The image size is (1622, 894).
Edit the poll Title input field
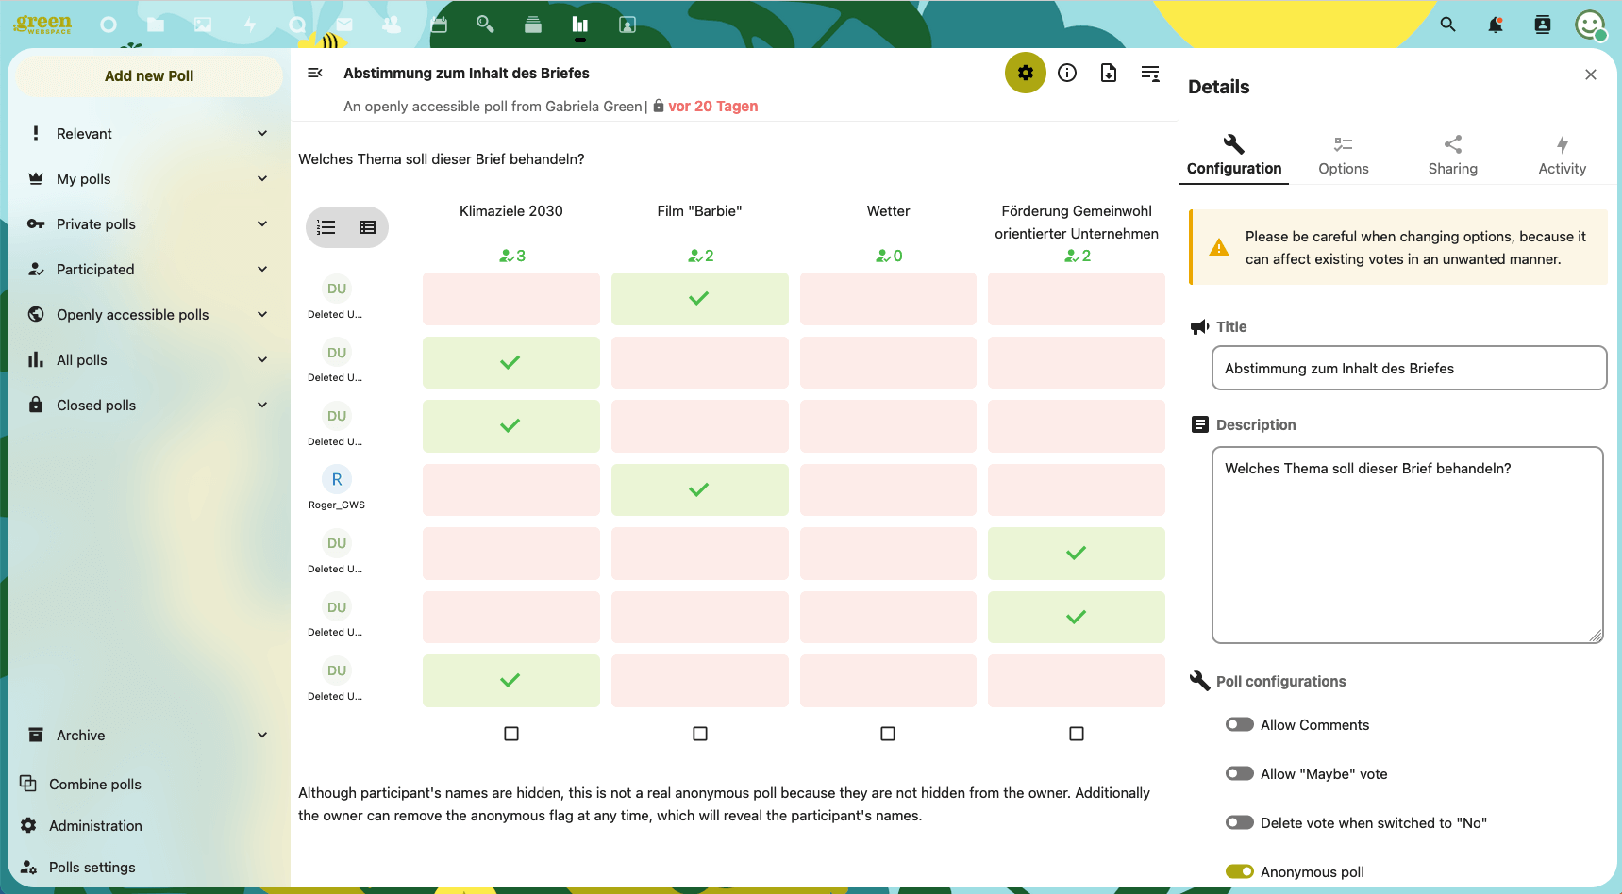[1409, 368]
